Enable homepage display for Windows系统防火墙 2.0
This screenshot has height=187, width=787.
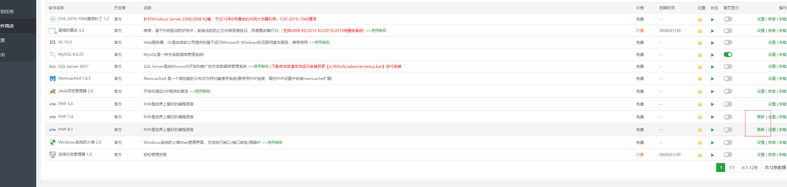(728, 142)
